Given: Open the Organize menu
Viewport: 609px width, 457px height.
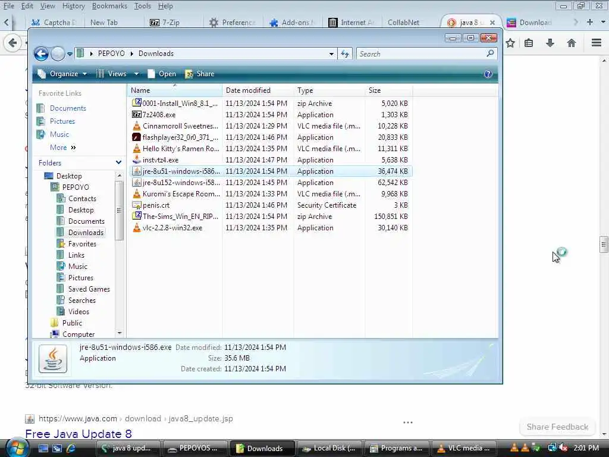Looking at the screenshot, I should point(62,74).
